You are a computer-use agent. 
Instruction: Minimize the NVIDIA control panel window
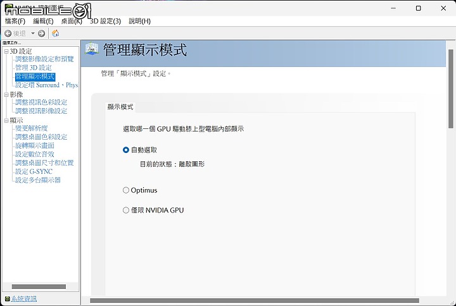pos(393,8)
